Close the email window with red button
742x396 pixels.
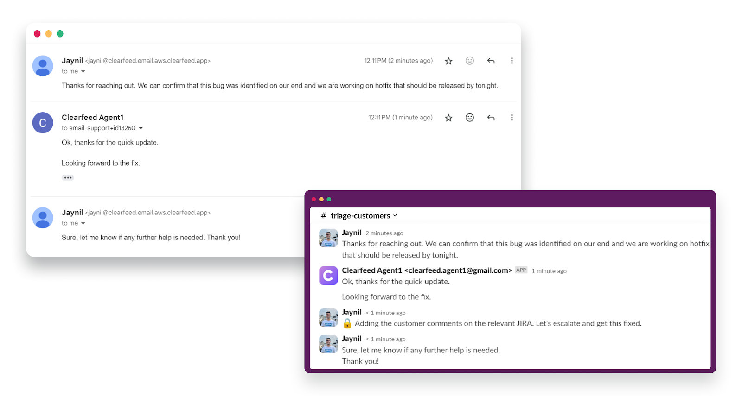[37, 34]
